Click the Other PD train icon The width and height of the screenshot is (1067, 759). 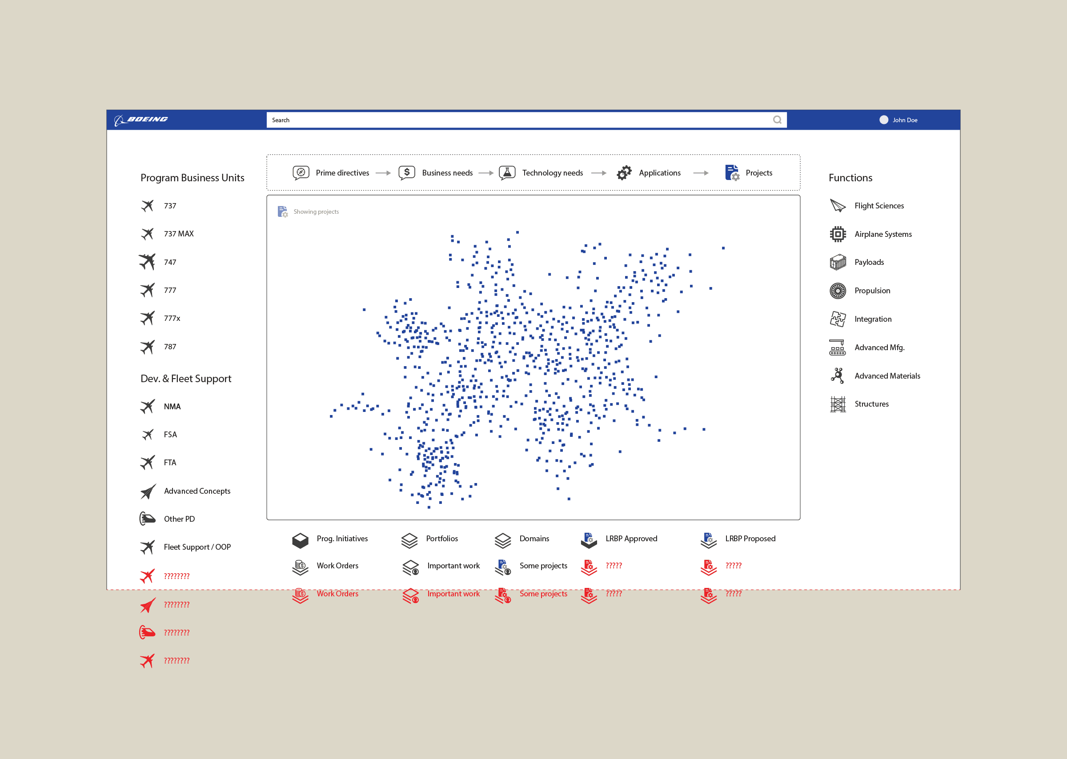point(147,519)
